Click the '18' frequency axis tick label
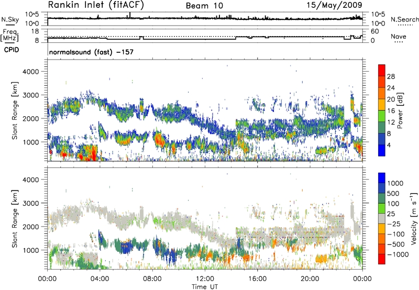The width and height of the screenshot is (419, 290). 35,31
